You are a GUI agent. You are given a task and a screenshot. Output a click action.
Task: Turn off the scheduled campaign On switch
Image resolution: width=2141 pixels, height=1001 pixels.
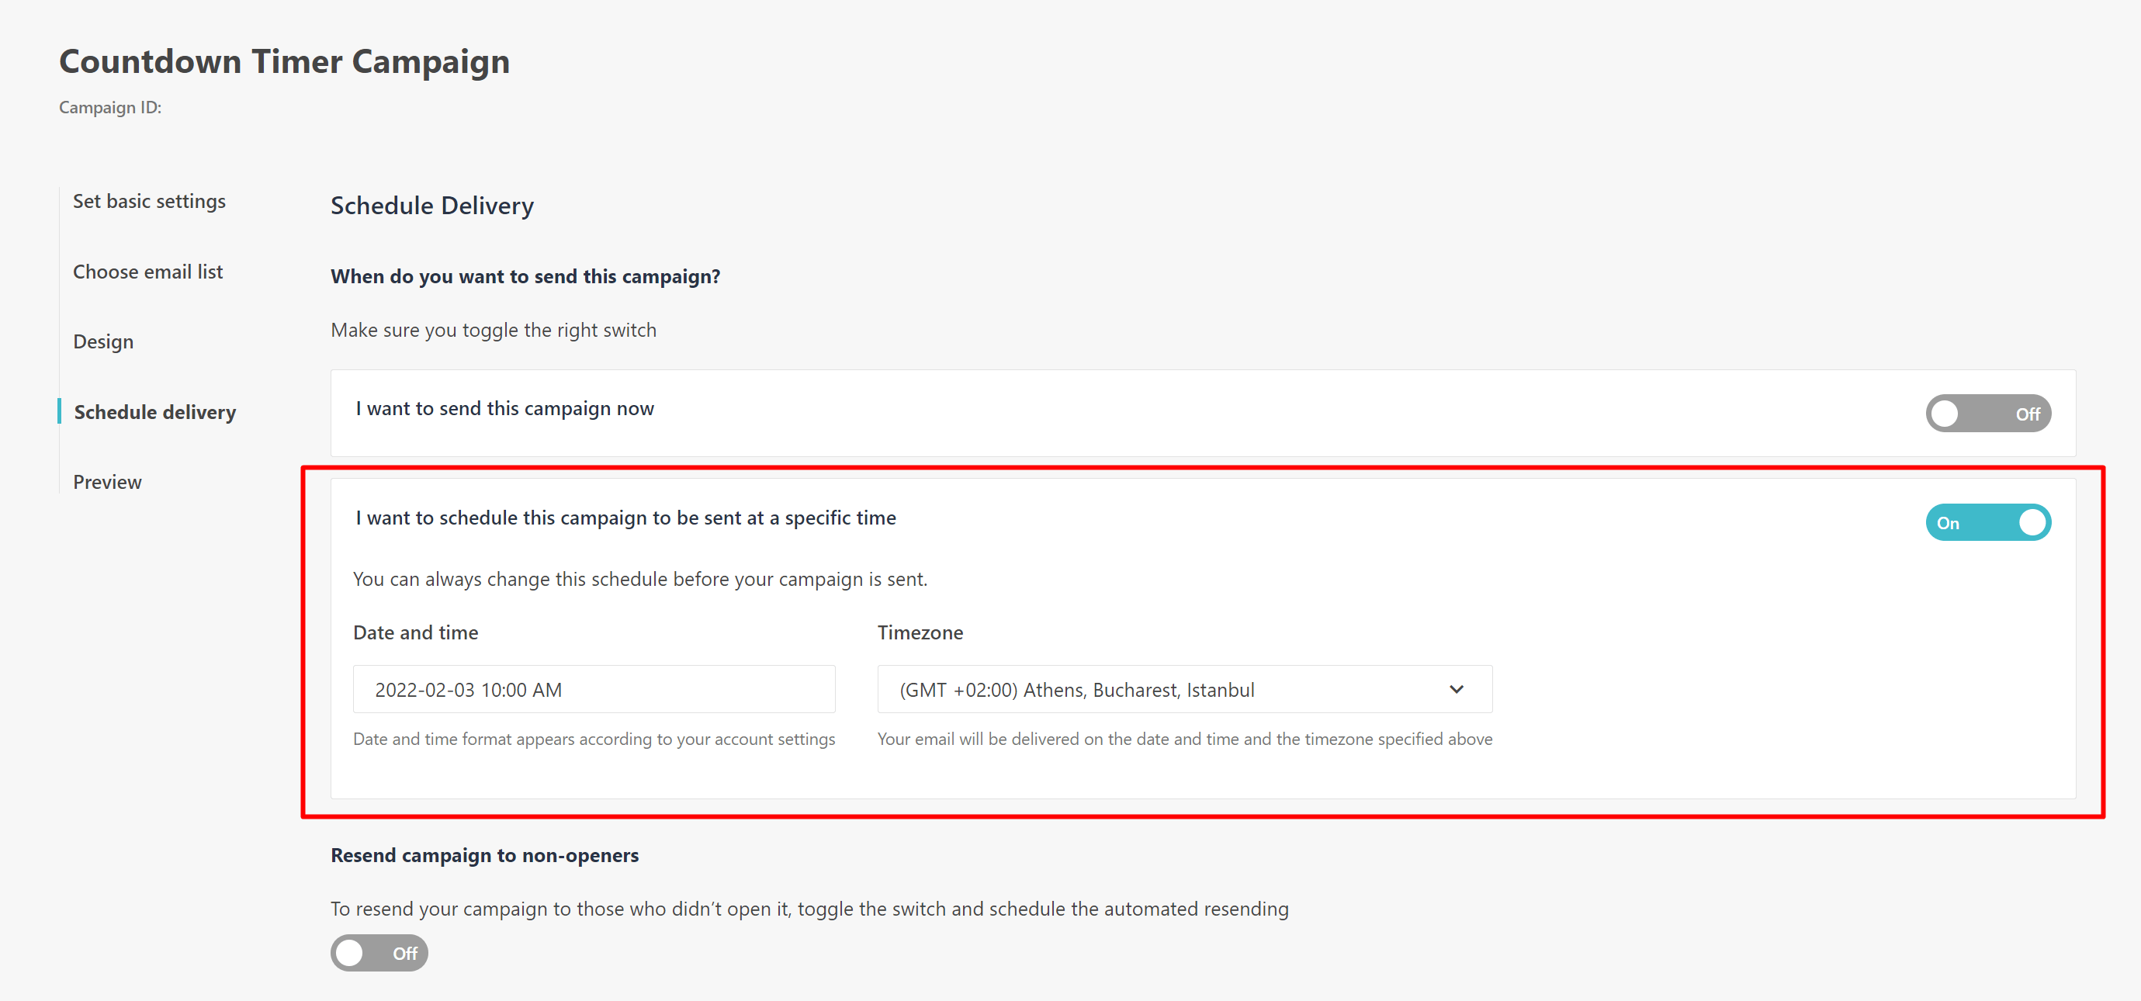point(1988,522)
